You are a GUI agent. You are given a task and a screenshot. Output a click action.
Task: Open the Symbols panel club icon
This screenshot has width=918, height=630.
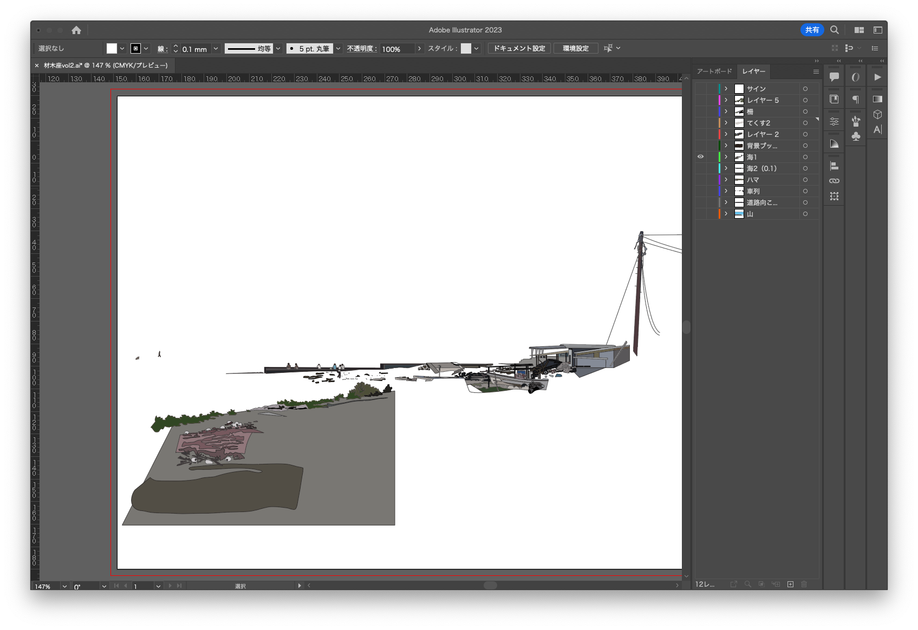(x=856, y=136)
